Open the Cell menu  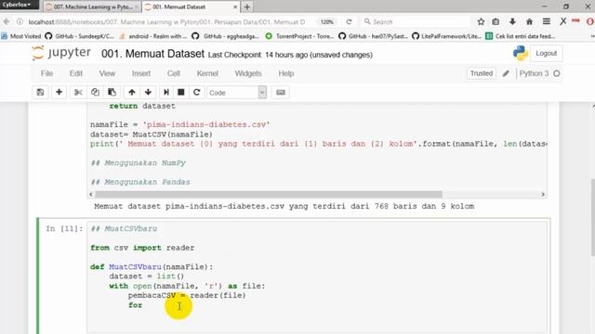[174, 73]
